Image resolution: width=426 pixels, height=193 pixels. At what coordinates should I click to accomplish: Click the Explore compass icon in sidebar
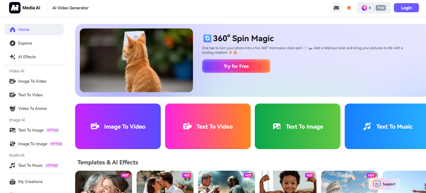(x=13, y=43)
